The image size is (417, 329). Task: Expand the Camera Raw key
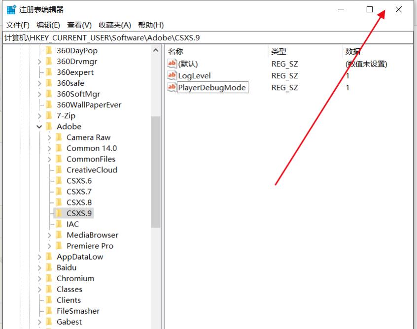[49, 138]
